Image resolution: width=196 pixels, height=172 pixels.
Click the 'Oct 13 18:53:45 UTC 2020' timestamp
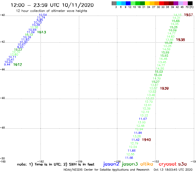[x=173, y=170]
